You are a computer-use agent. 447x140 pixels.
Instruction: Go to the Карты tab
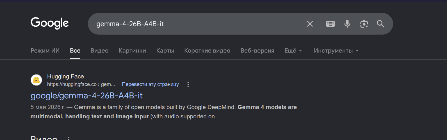point(165,51)
